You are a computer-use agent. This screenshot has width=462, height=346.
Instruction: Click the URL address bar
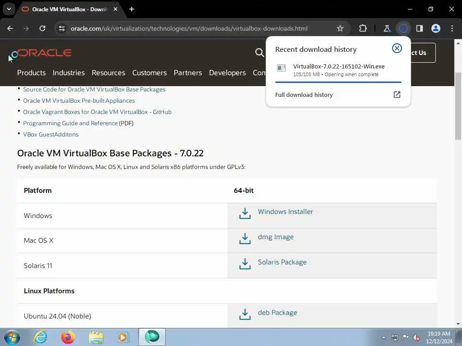tap(189, 28)
